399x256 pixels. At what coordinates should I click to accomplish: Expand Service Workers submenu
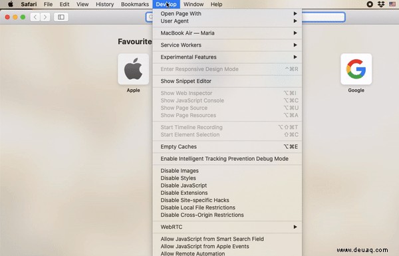[227, 45]
